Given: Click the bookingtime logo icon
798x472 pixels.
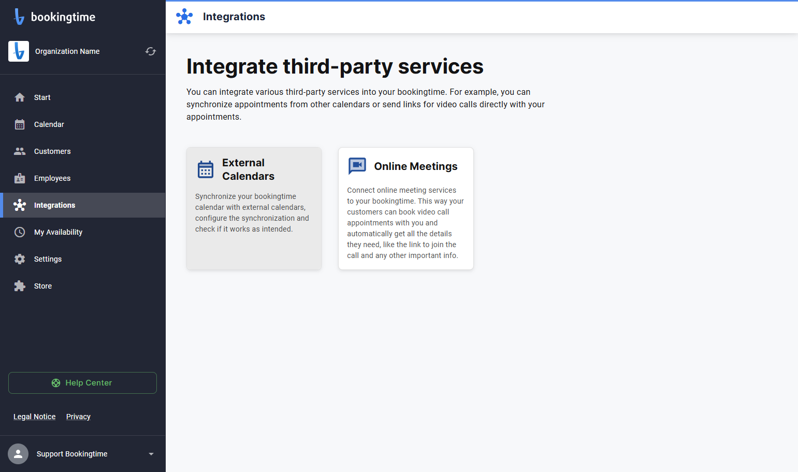Looking at the screenshot, I should (x=19, y=17).
